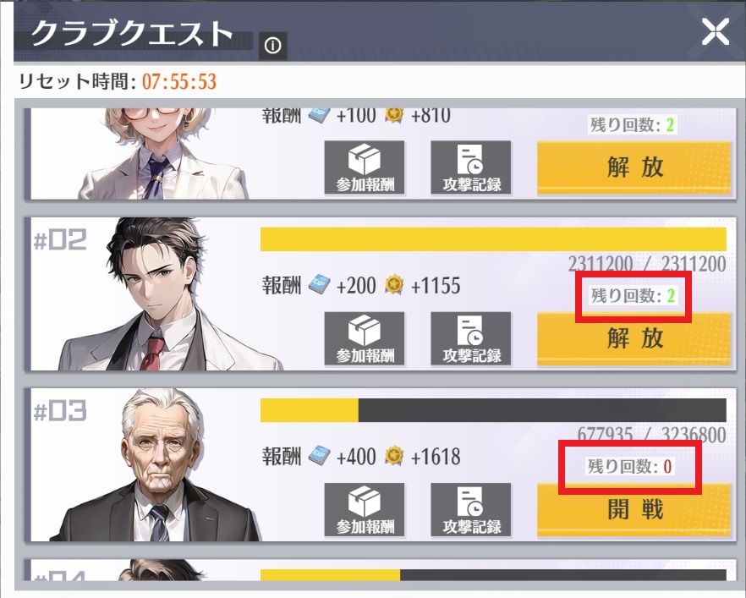View 攻撃記録 for the blonde woman quest
The image size is (746, 598).
[471, 167]
